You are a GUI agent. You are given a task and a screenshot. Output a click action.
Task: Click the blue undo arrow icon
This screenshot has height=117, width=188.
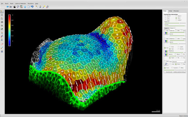coord(32,7)
